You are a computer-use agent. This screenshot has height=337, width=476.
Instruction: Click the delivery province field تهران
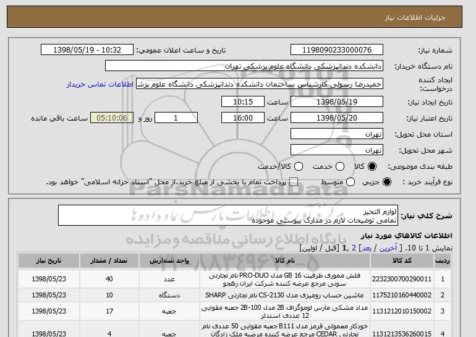click(337, 134)
